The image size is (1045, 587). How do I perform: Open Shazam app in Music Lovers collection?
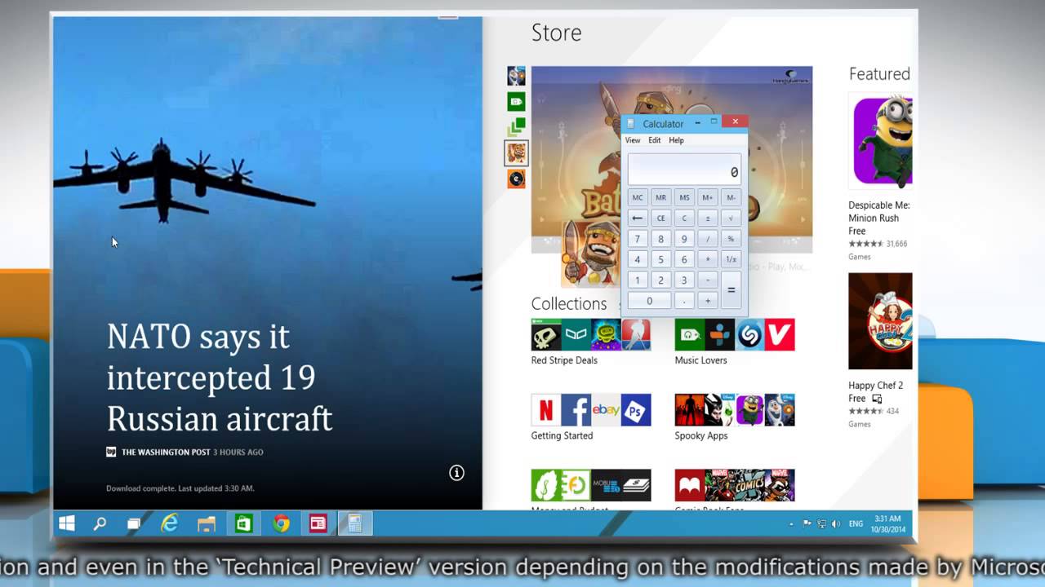pyautogui.click(x=750, y=334)
